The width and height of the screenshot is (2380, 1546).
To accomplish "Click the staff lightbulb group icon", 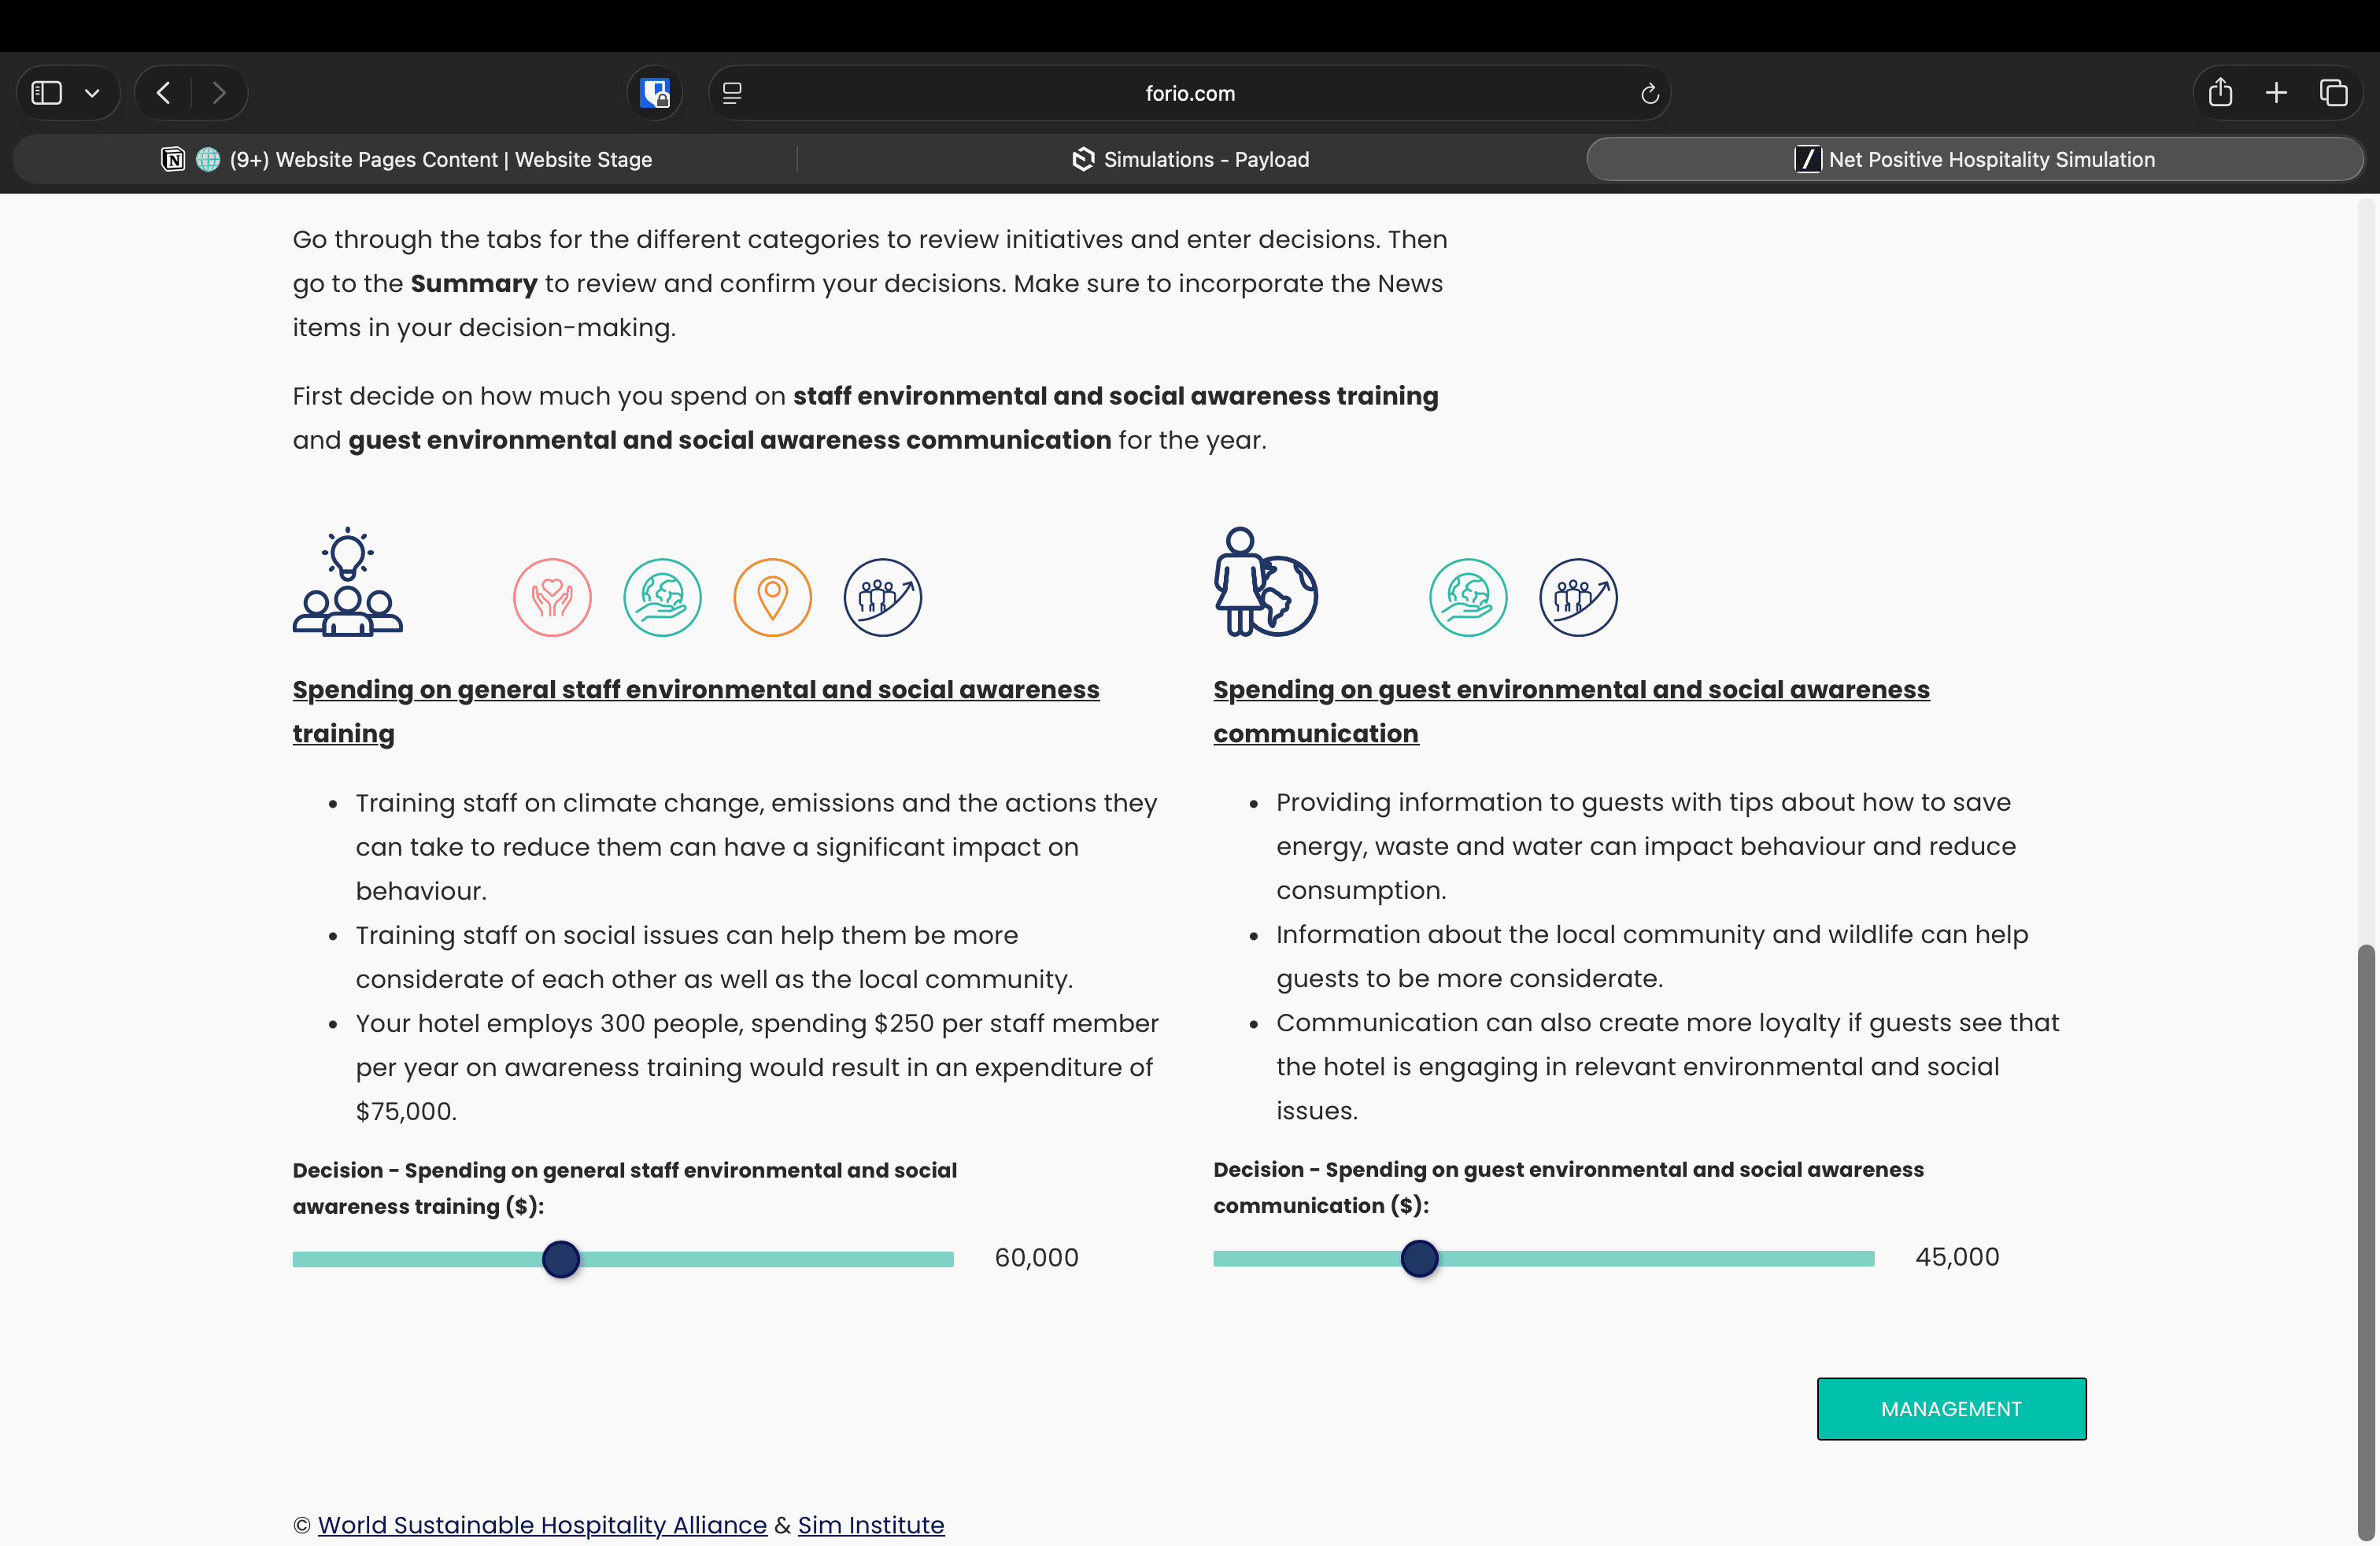I will tap(347, 582).
